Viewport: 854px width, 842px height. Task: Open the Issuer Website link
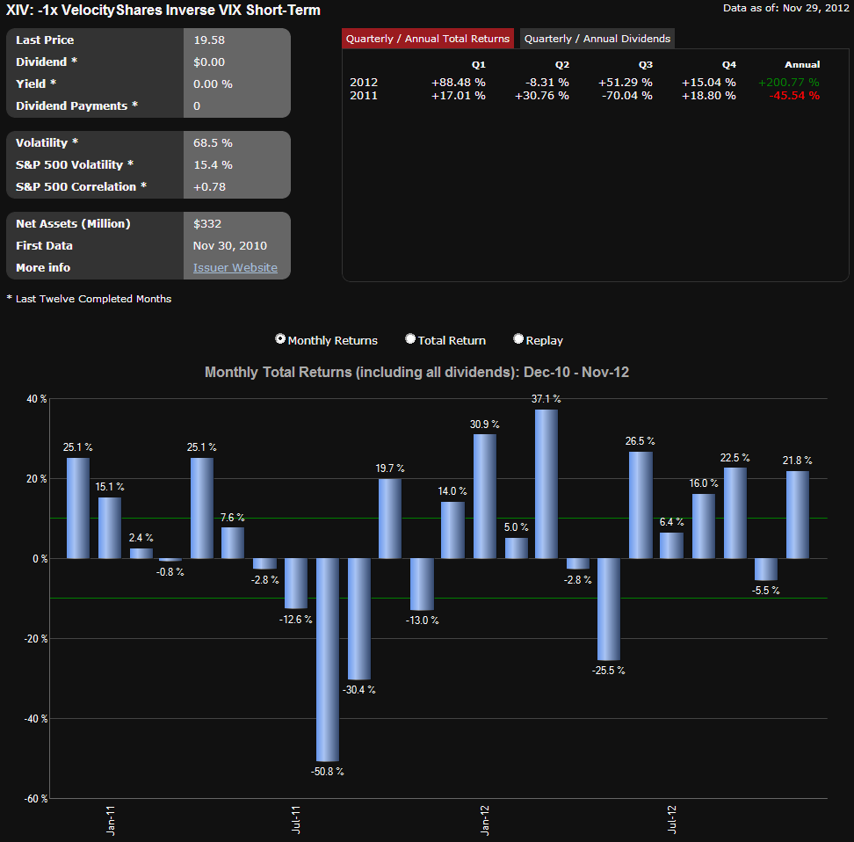[x=235, y=268]
